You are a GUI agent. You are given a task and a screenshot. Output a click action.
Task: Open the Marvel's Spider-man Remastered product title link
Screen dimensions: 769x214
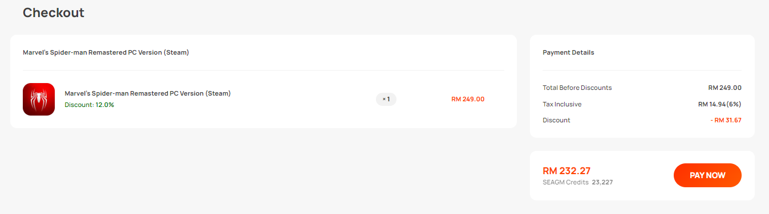[x=148, y=93]
